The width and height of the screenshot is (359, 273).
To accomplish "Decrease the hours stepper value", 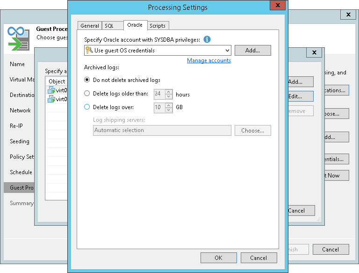I will click(169, 96).
